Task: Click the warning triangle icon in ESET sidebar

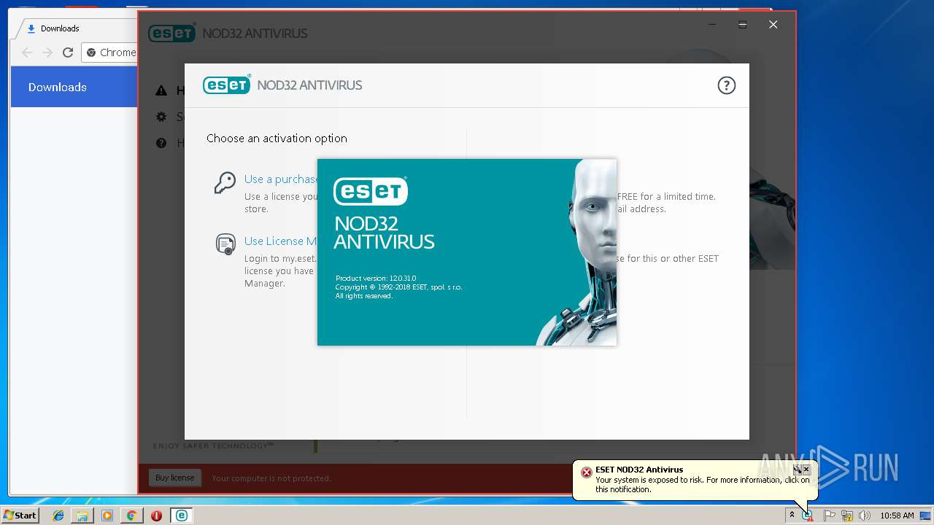Action: 161,91
